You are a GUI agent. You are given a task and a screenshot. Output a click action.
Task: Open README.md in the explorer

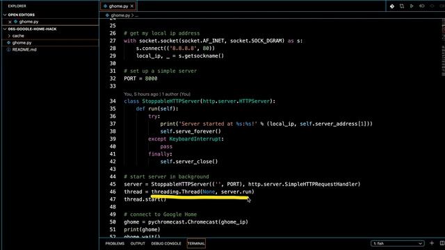tap(24, 49)
